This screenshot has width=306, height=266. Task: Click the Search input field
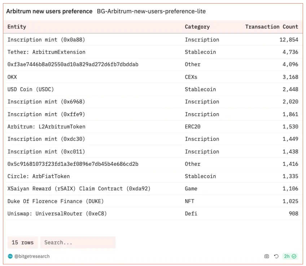[78, 242]
